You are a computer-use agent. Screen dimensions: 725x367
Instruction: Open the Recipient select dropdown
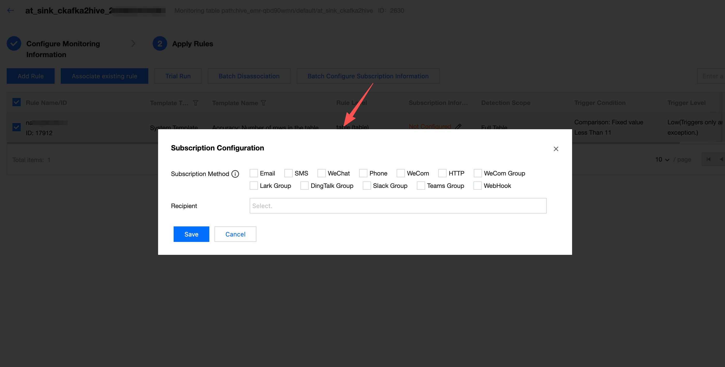coord(398,206)
